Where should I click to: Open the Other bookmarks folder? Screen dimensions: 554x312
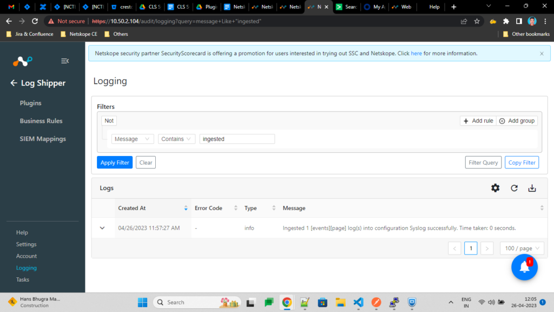(526, 34)
